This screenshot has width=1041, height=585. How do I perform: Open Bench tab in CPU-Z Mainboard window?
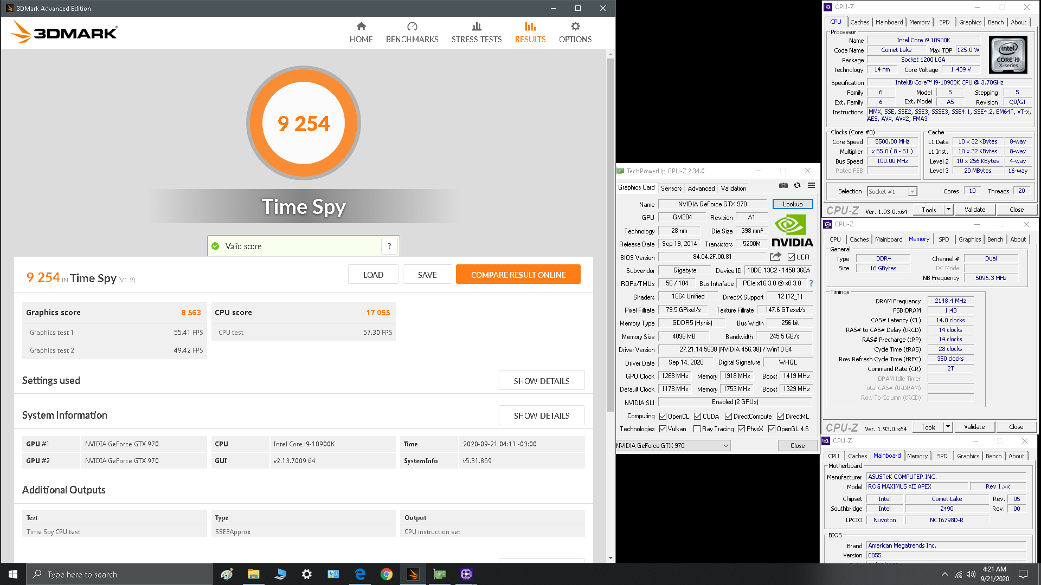993,456
